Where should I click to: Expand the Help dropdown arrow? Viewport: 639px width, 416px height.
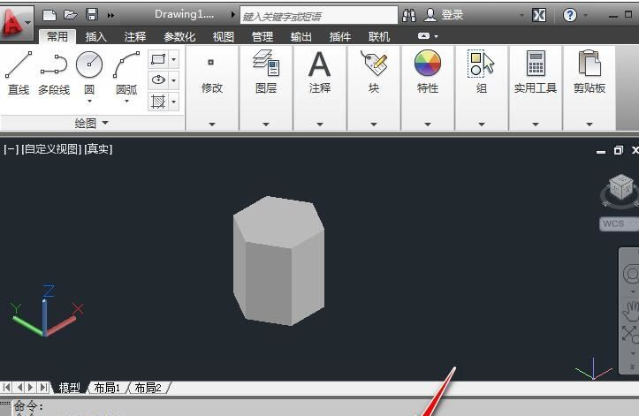pyautogui.click(x=585, y=16)
